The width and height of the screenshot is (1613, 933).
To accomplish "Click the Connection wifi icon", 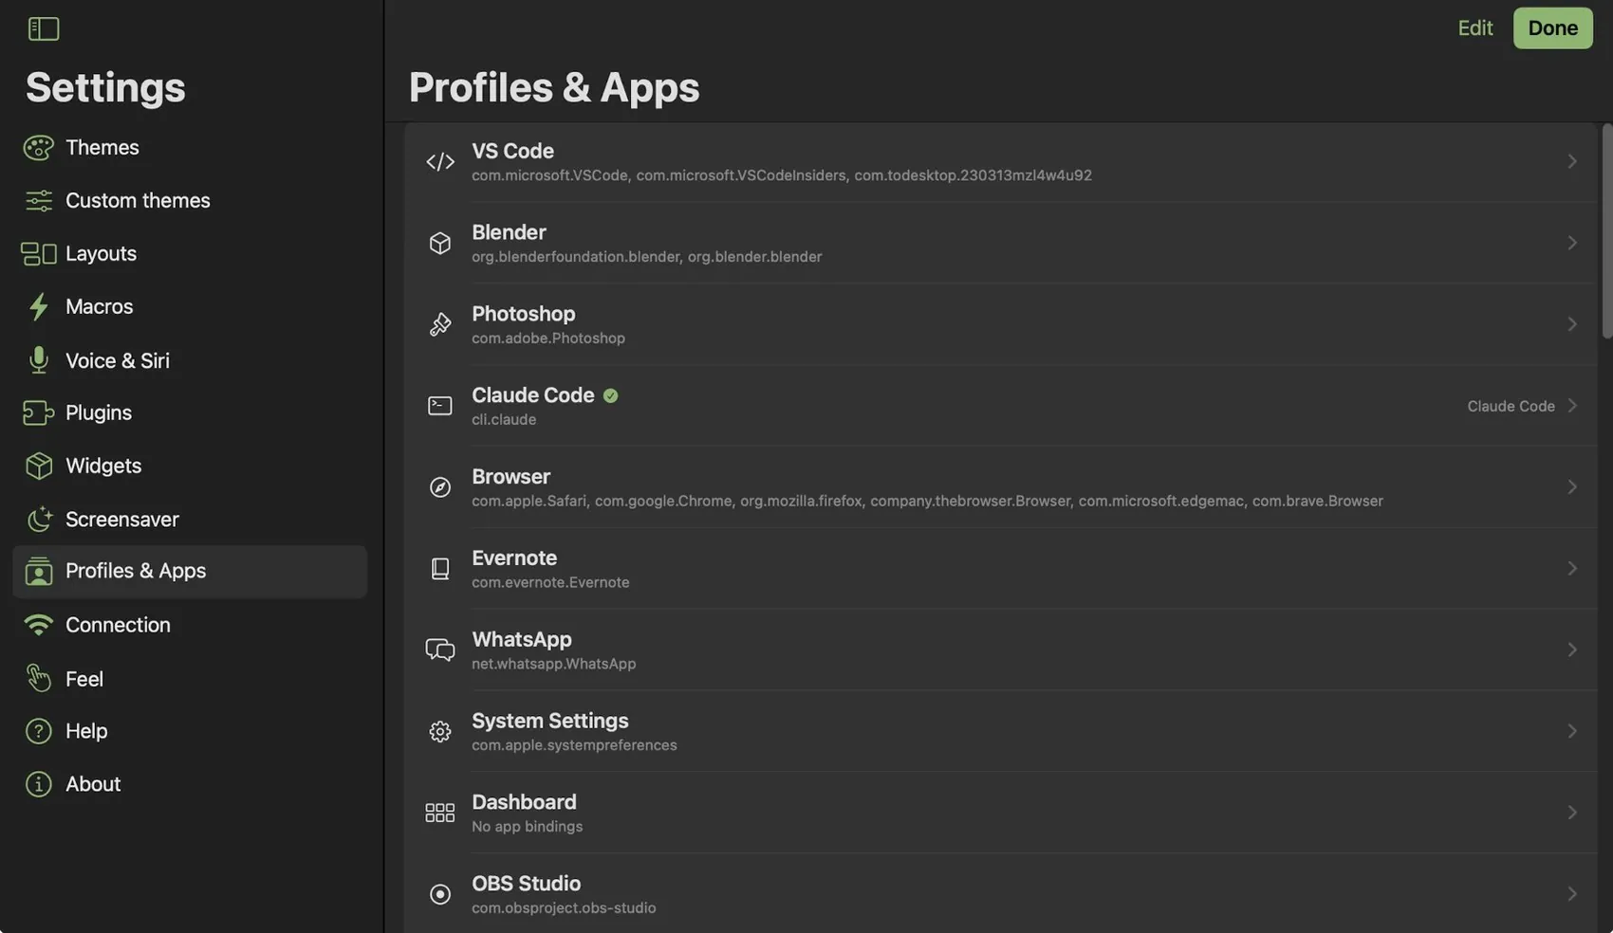I will click(x=38, y=625).
